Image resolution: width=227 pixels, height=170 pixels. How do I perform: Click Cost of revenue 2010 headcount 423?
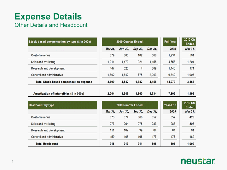coord(192,117)
